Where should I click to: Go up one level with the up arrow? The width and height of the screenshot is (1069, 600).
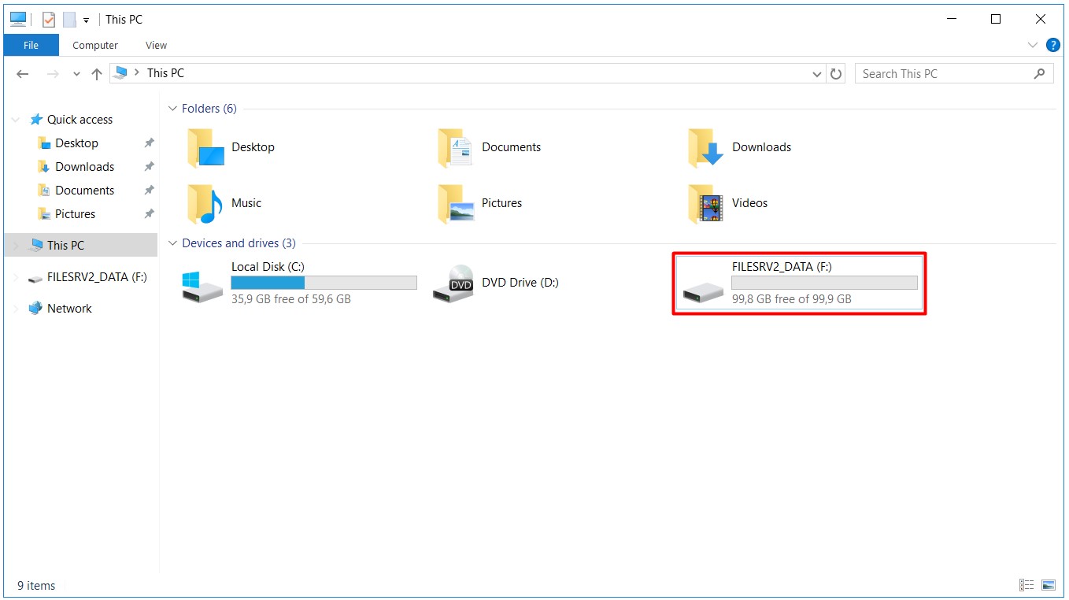tap(97, 73)
